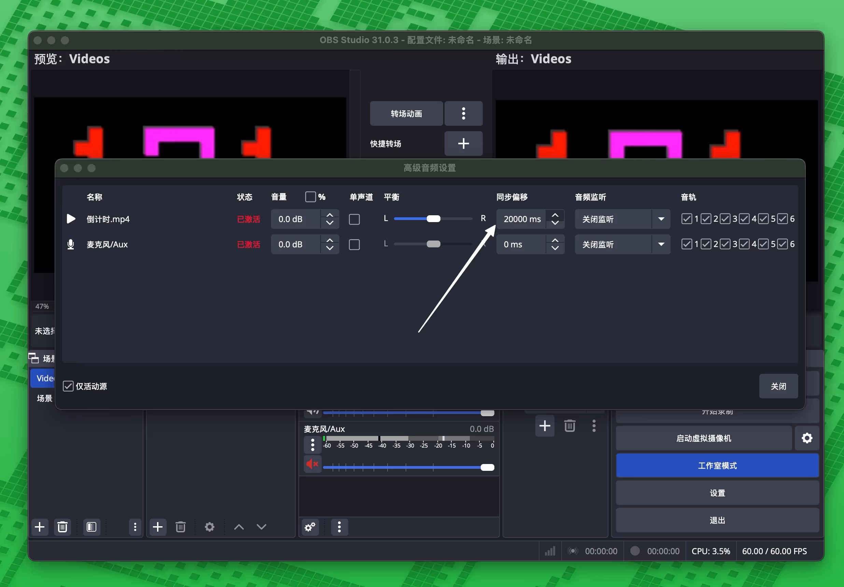Adjust balance slider for 倒计时.mp4

[433, 219]
